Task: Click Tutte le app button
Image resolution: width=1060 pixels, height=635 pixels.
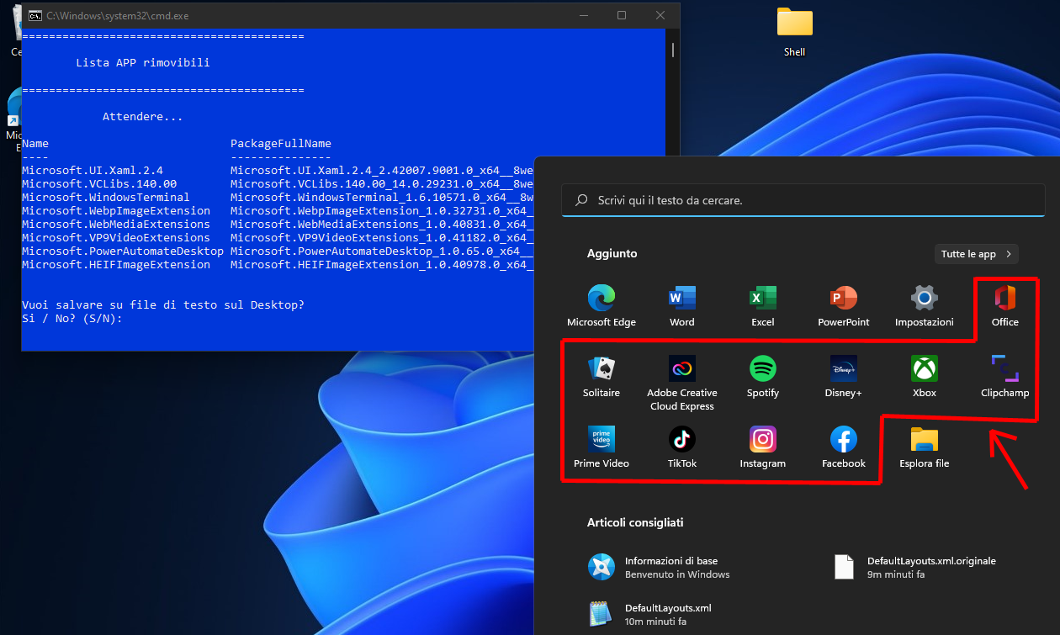Action: pos(977,254)
